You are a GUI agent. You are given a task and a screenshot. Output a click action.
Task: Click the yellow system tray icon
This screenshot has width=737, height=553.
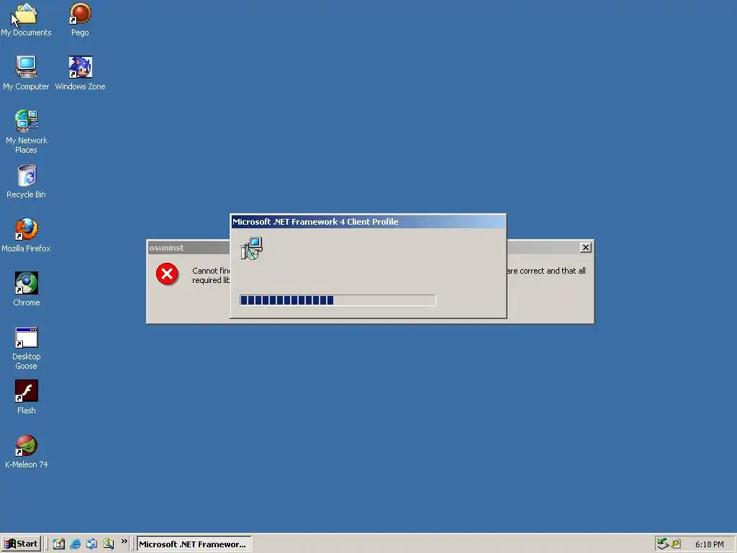676,544
